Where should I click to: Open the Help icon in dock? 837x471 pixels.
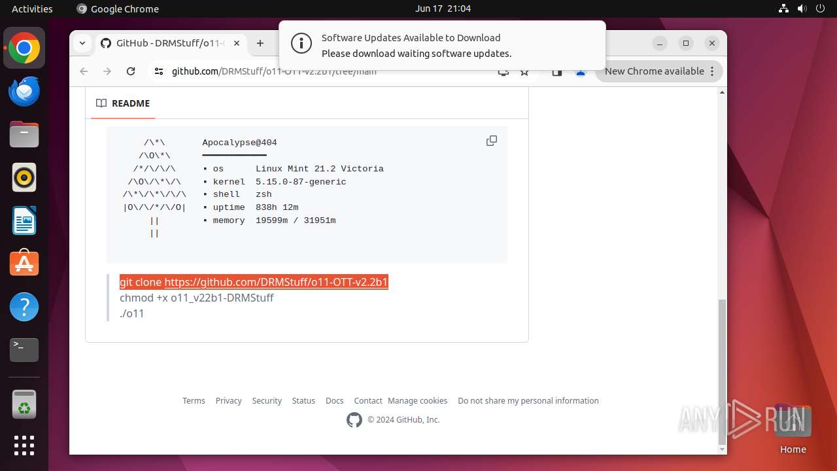click(x=24, y=307)
